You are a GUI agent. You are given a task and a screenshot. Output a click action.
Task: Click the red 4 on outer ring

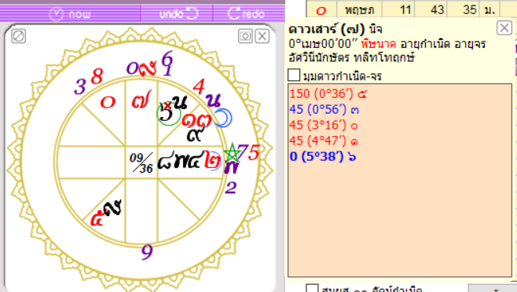(199, 86)
